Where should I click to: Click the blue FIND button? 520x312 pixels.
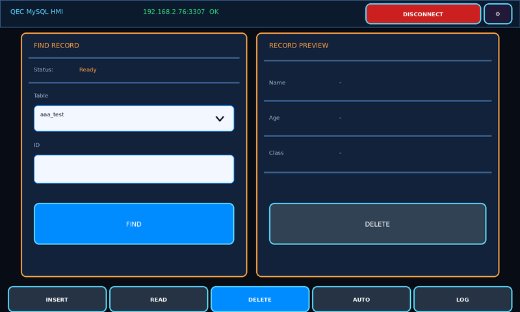click(x=134, y=224)
